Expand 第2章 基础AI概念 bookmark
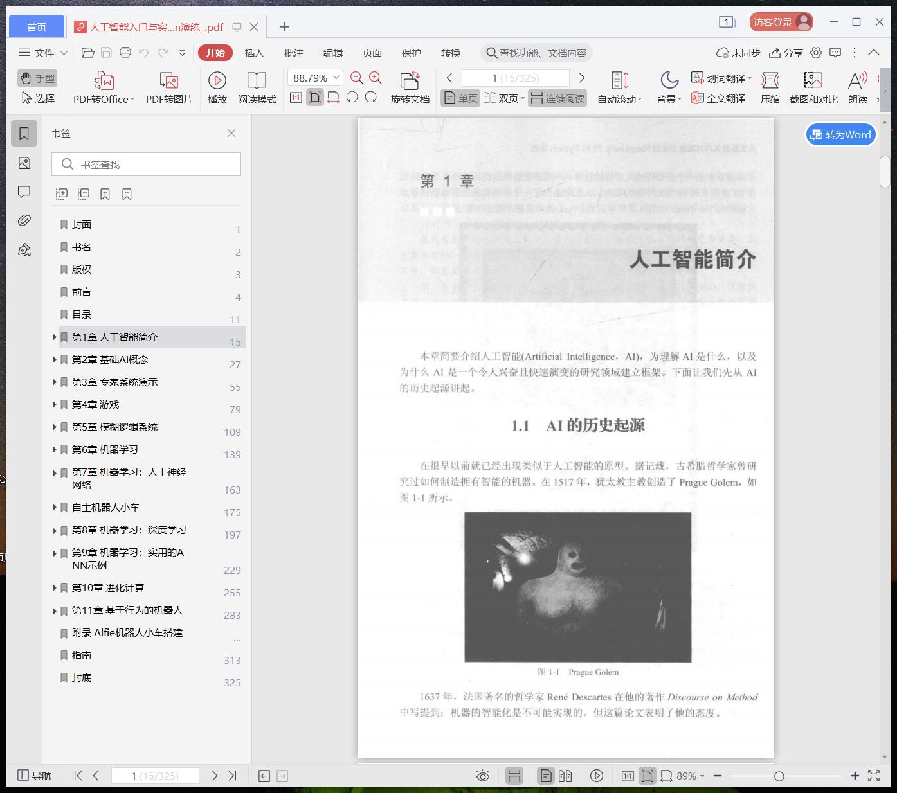The image size is (897, 793). tap(55, 359)
